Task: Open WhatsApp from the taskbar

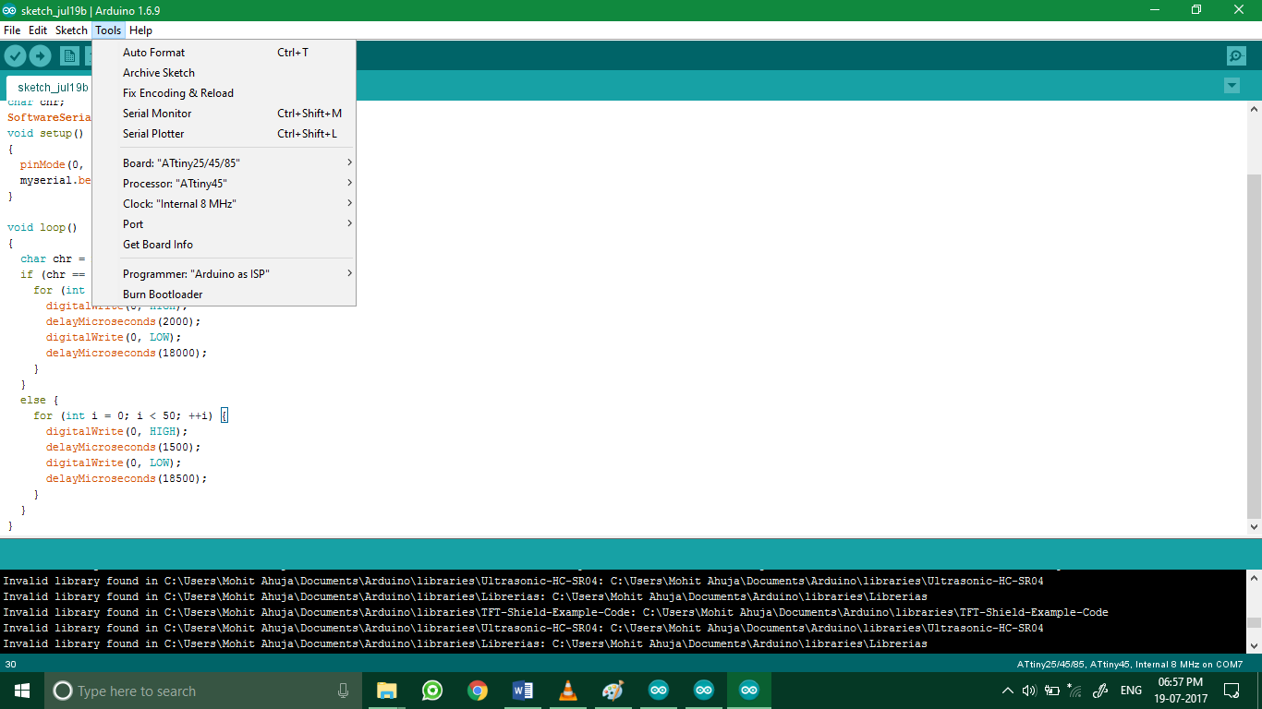Action: (x=431, y=691)
